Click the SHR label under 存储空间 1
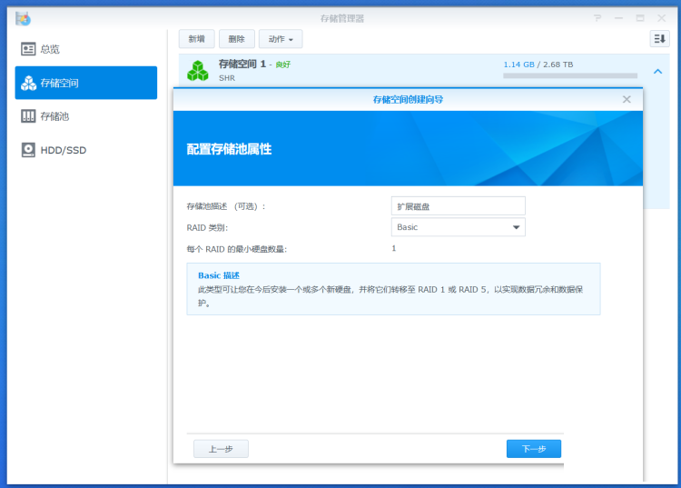This screenshot has height=488, width=681. pos(227,78)
